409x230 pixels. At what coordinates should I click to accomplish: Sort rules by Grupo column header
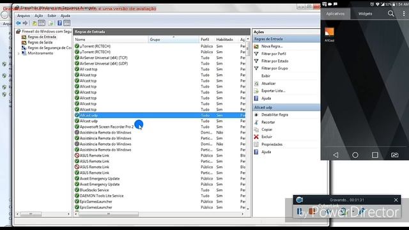click(173, 40)
